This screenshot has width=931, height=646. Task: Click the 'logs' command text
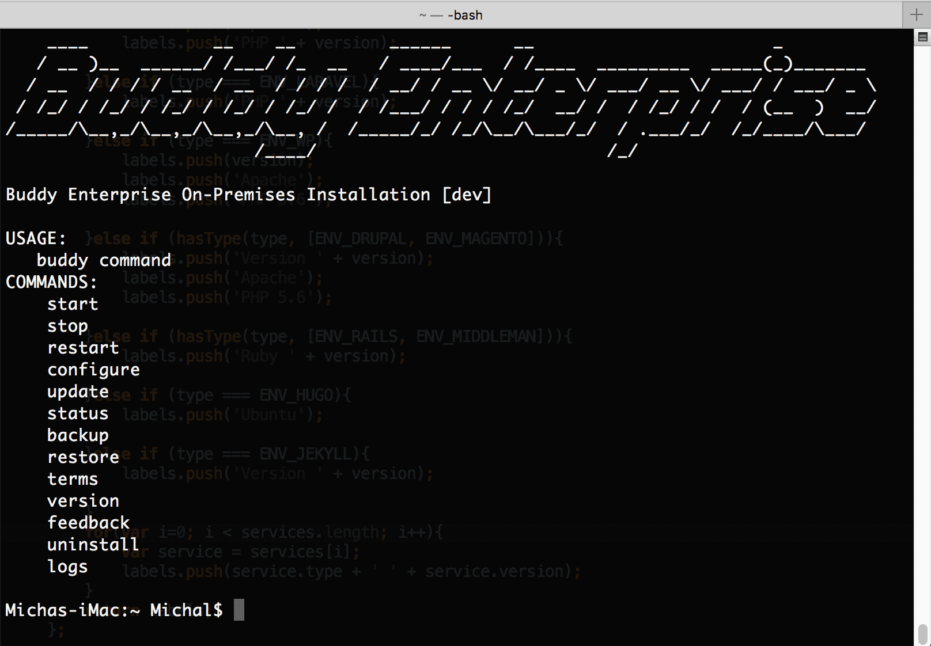67,567
